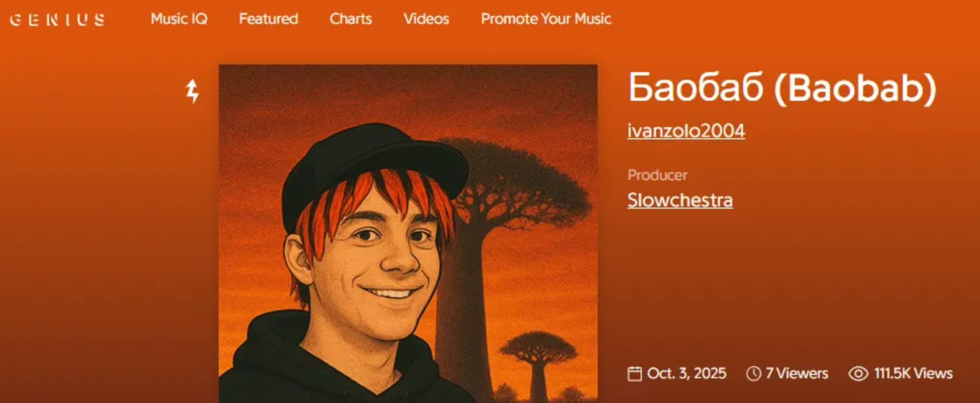Open the producer Slowchestra link

680,200
